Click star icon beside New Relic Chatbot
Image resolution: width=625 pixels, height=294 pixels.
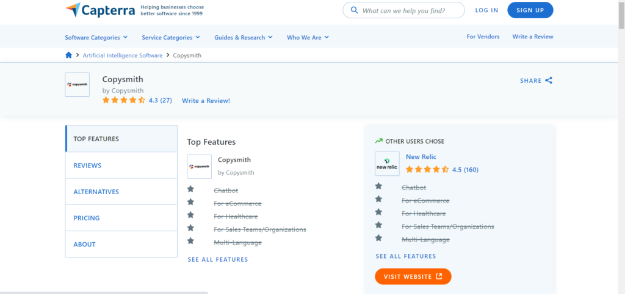(x=378, y=186)
